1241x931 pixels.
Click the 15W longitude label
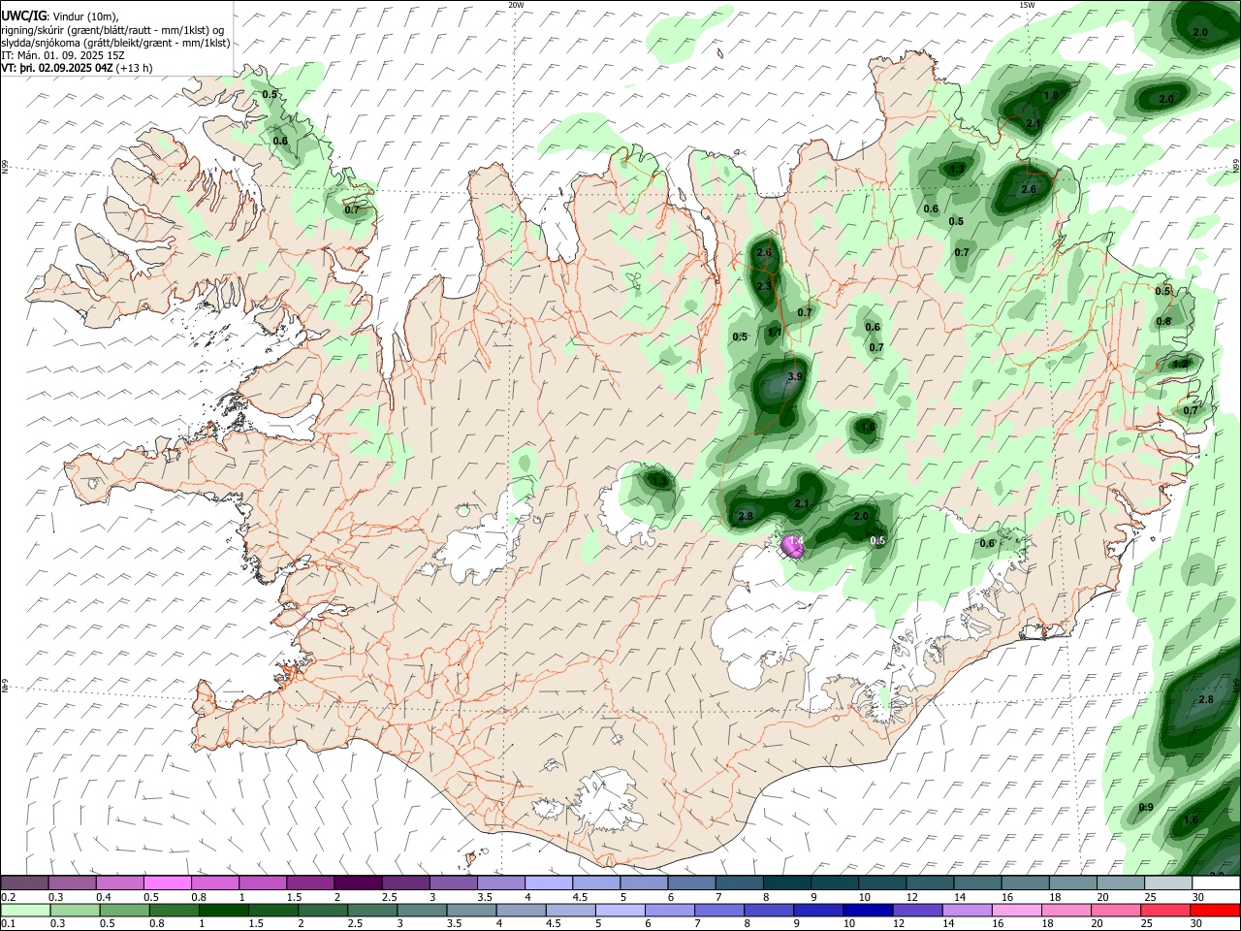tap(1027, 4)
